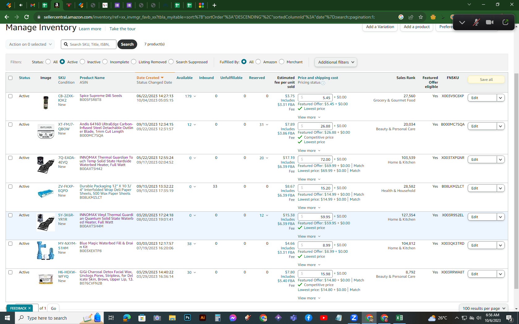Open the Calculator from the taskbar
Screen dimensions: 519x324
coord(218,318)
